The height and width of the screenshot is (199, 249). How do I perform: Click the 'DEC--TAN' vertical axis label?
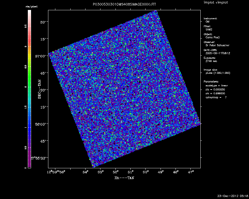coord(39,89)
